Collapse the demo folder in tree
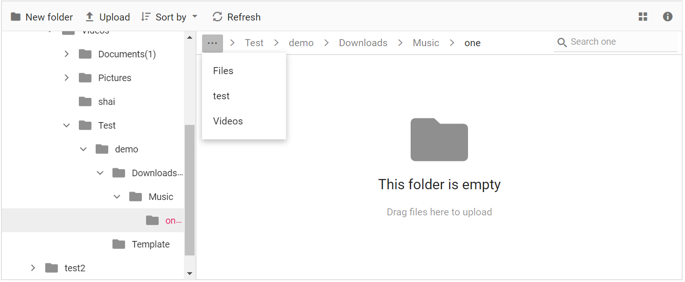 (84, 149)
